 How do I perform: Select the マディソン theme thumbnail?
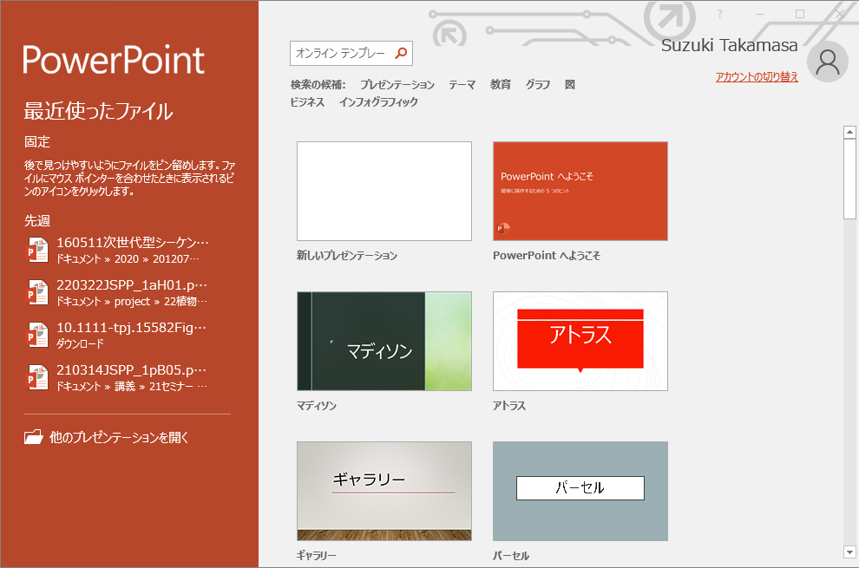click(x=384, y=341)
